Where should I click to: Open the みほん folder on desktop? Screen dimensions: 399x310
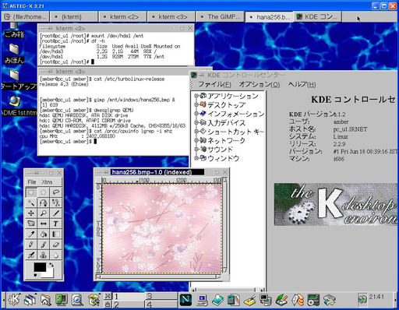14,54
